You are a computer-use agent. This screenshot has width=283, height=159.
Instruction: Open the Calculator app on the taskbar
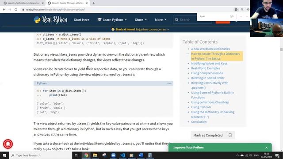point(150,155)
